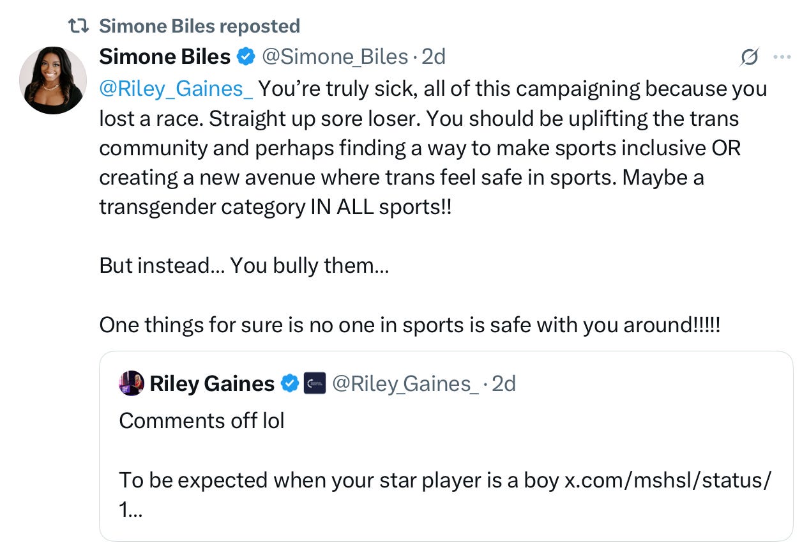Open the "Simone Biles reposted" label

click(199, 26)
